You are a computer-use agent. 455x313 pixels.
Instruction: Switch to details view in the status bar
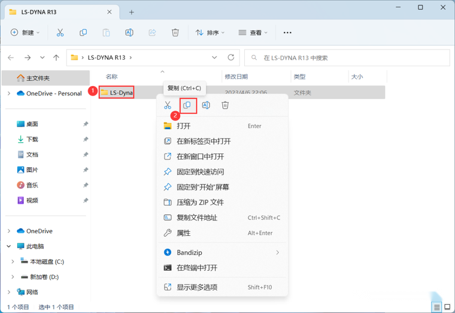coord(437,307)
